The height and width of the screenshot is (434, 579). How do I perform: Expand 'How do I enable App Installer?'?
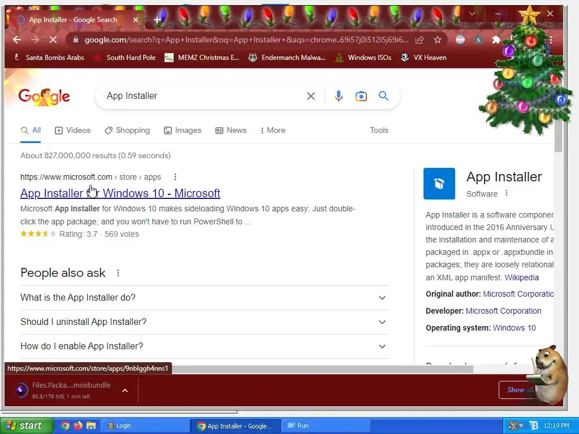[x=205, y=346]
